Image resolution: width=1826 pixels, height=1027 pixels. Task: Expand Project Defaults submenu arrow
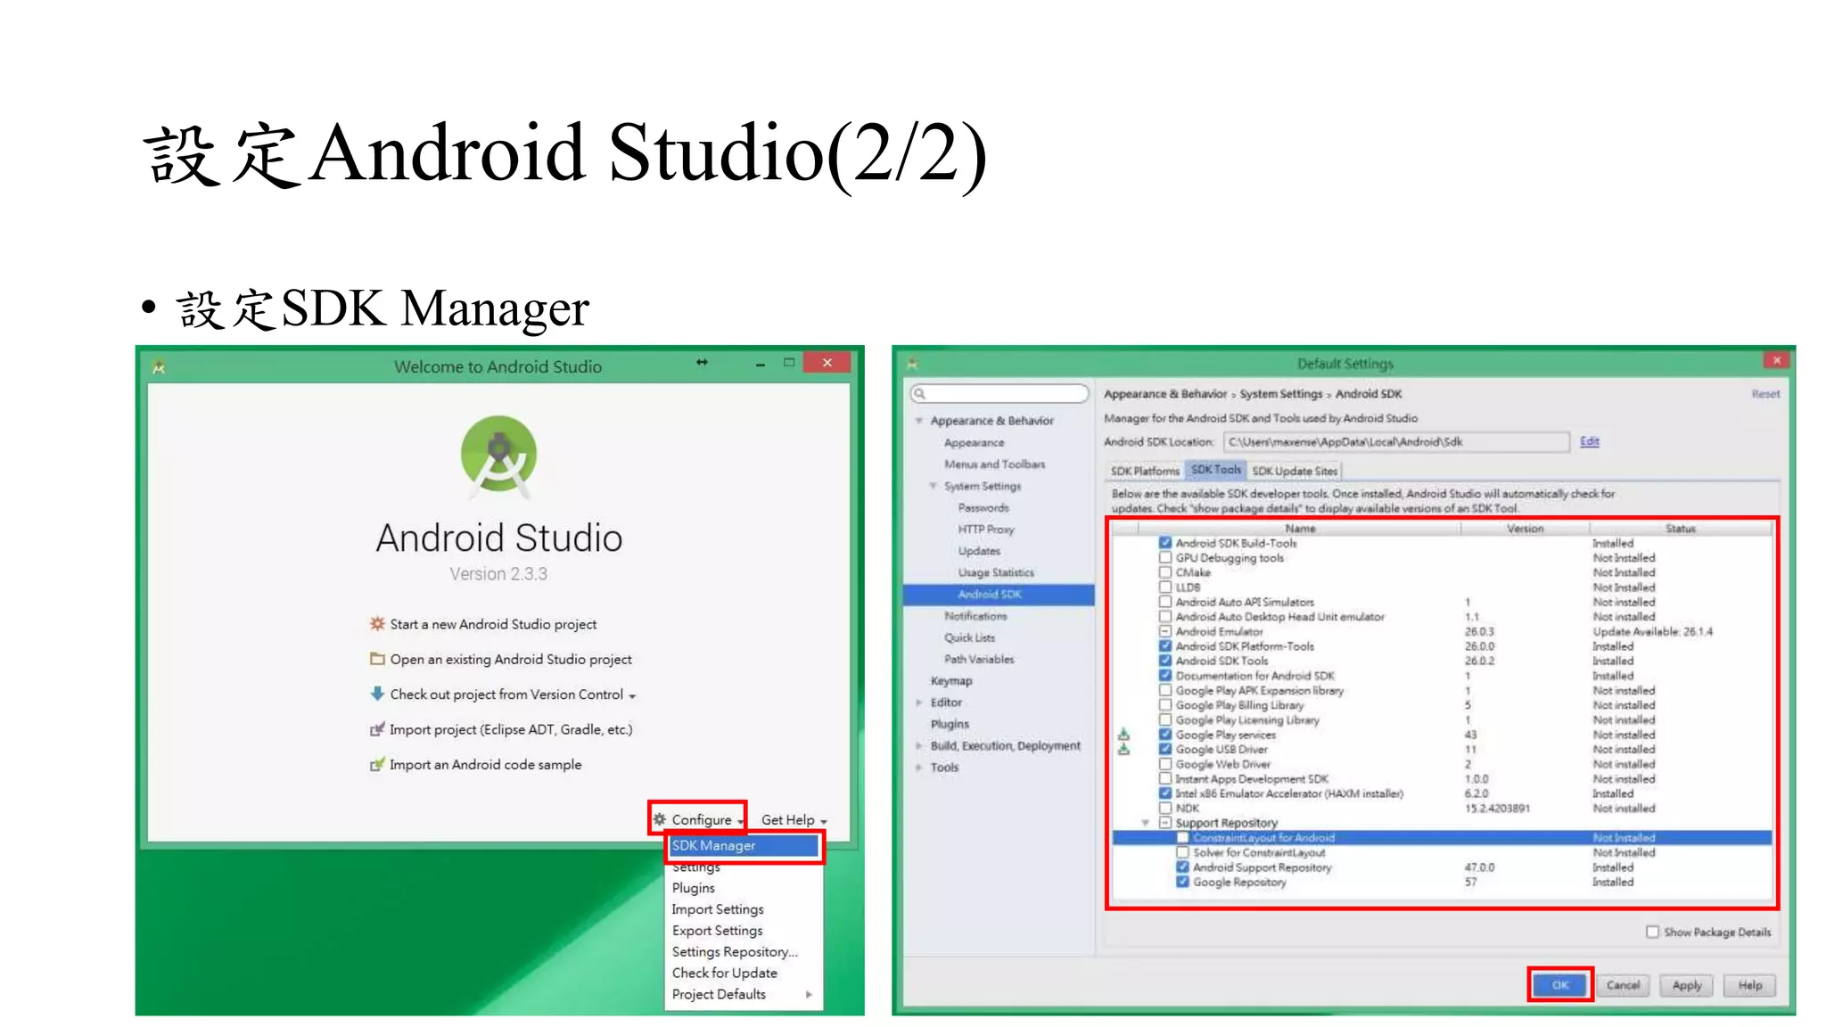click(x=809, y=994)
